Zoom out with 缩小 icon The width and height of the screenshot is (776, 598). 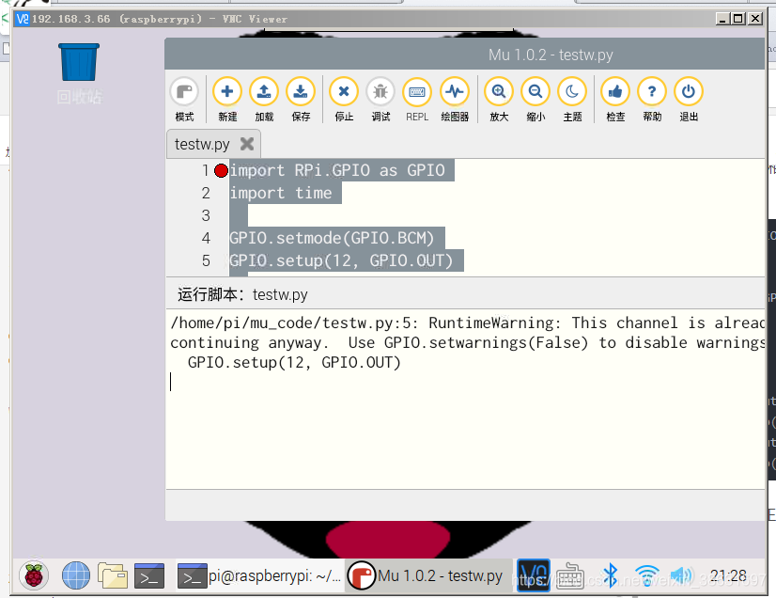point(535,99)
